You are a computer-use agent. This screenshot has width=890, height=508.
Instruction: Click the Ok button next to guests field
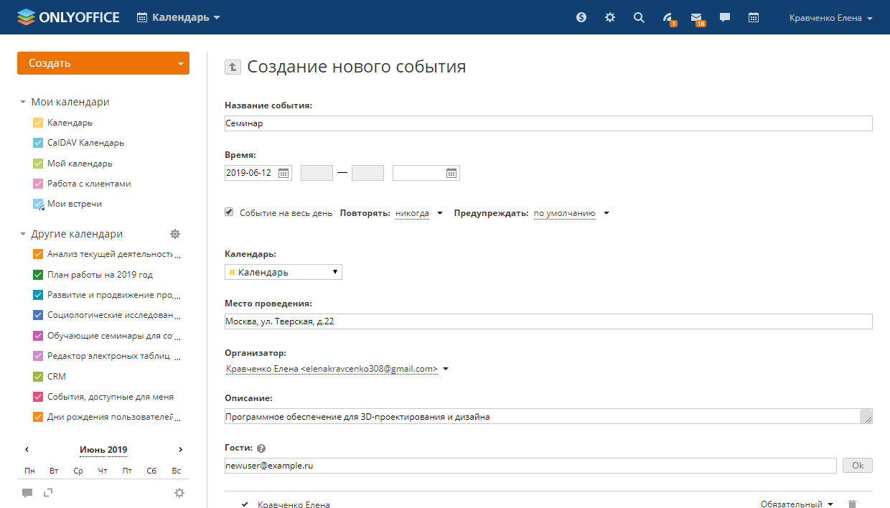point(857,466)
